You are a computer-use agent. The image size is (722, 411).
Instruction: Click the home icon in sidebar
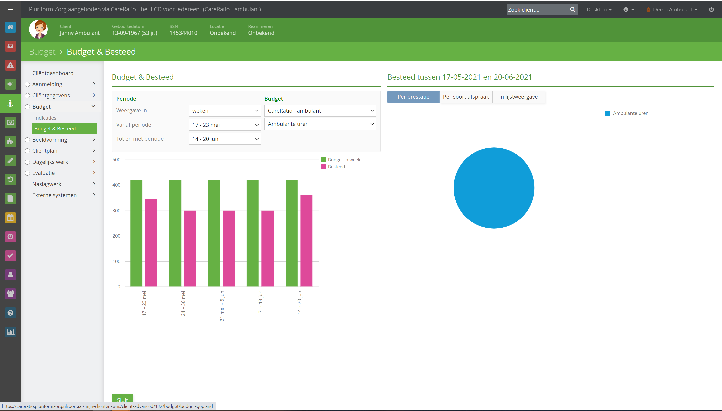(x=10, y=27)
